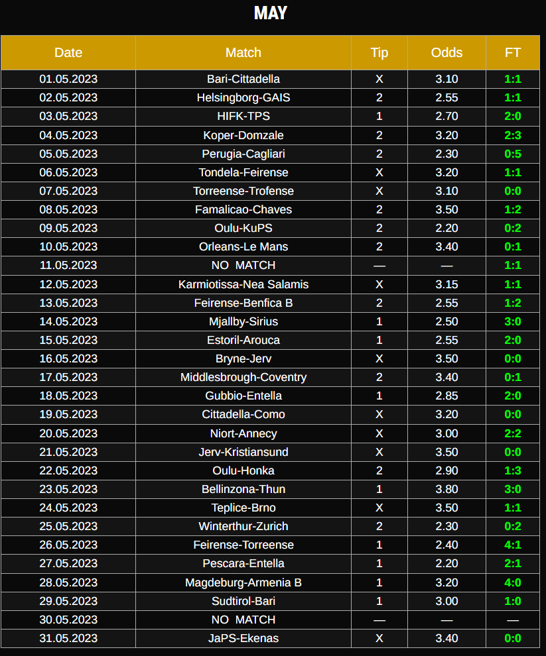This screenshot has height=656, width=546.
Task: Click the date 15.05.2023
Action: click(68, 340)
